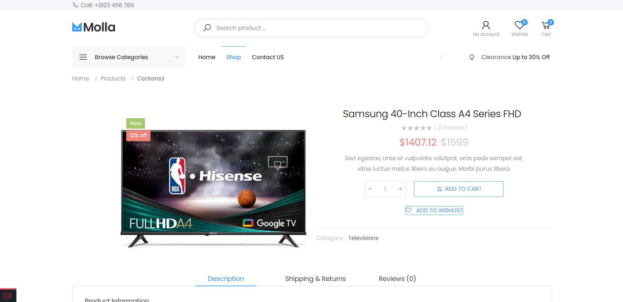Click the five-star rating icons
This screenshot has height=302, width=623.
416,128
